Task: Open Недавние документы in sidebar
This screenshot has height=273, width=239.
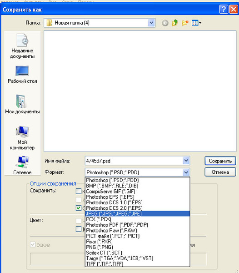Action: (x=22, y=46)
